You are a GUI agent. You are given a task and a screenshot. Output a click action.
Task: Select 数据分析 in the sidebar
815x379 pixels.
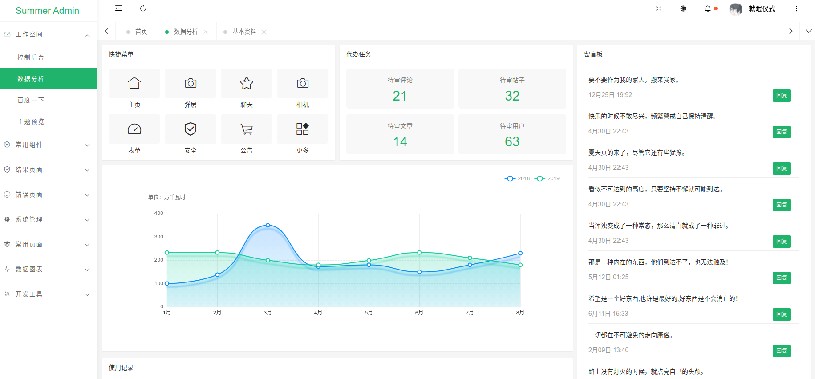point(49,79)
